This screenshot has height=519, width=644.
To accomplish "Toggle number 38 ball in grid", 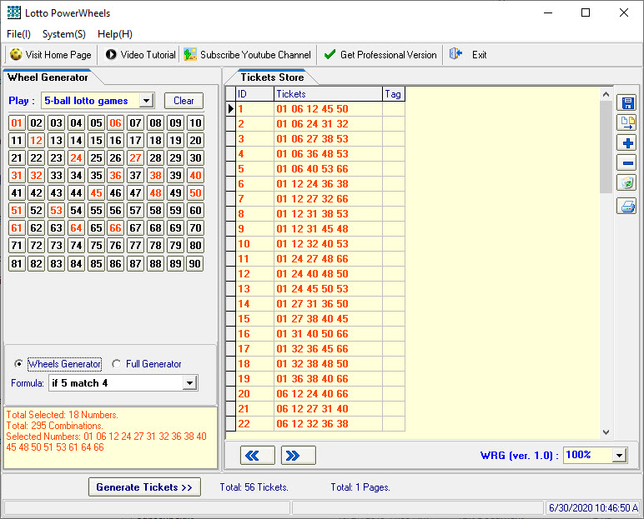I will pyautogui.click(x=155, y=176).
